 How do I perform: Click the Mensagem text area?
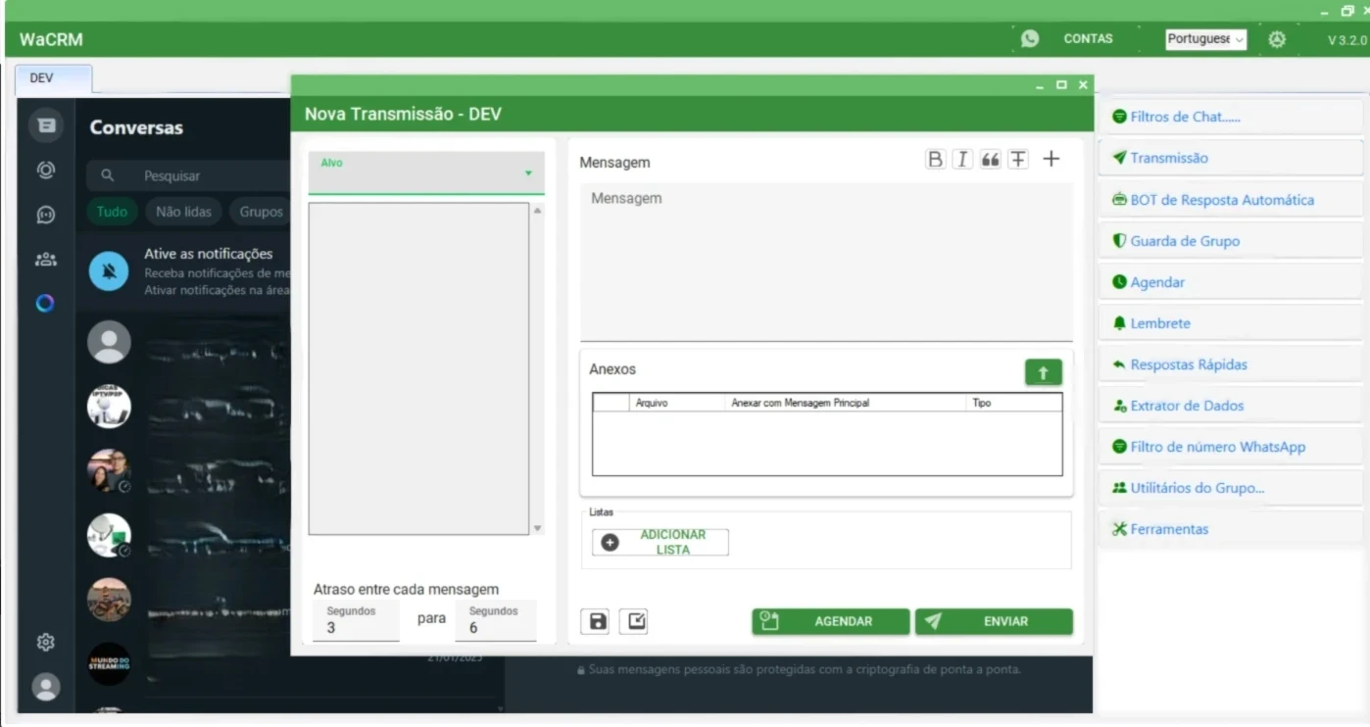click(826, 262)
